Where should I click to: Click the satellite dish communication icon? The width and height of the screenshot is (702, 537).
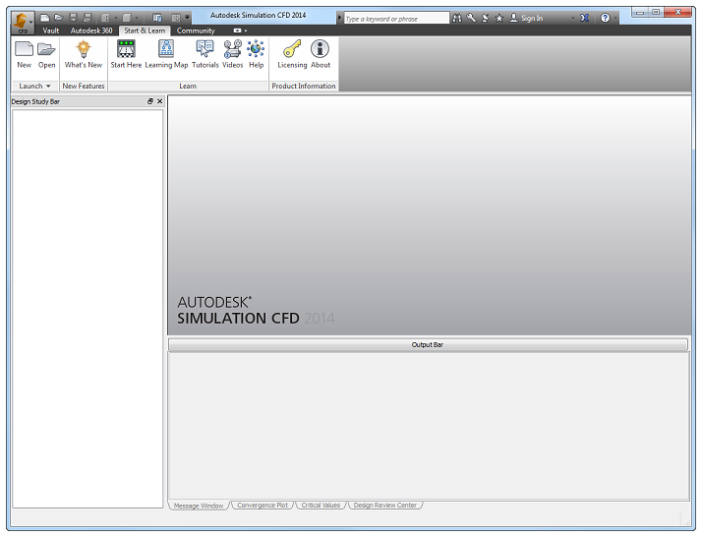tap(486, 18)
